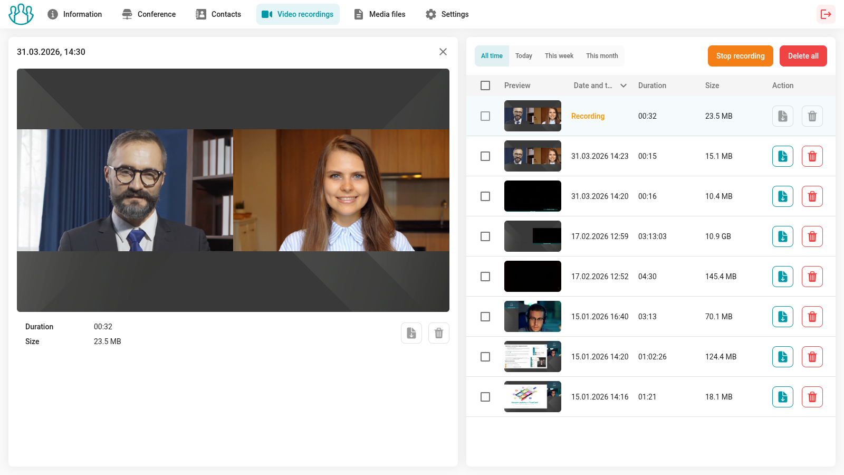
Task: Download the 31.03.2026 14:23 recording
Action: (x=782, y=156)
